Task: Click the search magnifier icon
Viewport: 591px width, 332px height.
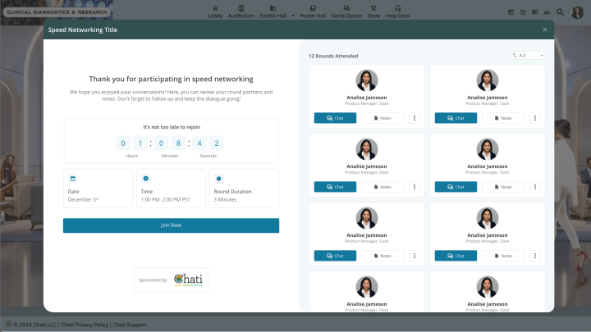Action: tap(560, 12)
